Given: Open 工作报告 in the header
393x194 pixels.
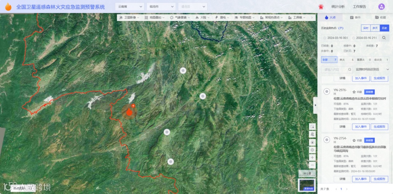Looking at the screenshot, I should coord(360,7).
